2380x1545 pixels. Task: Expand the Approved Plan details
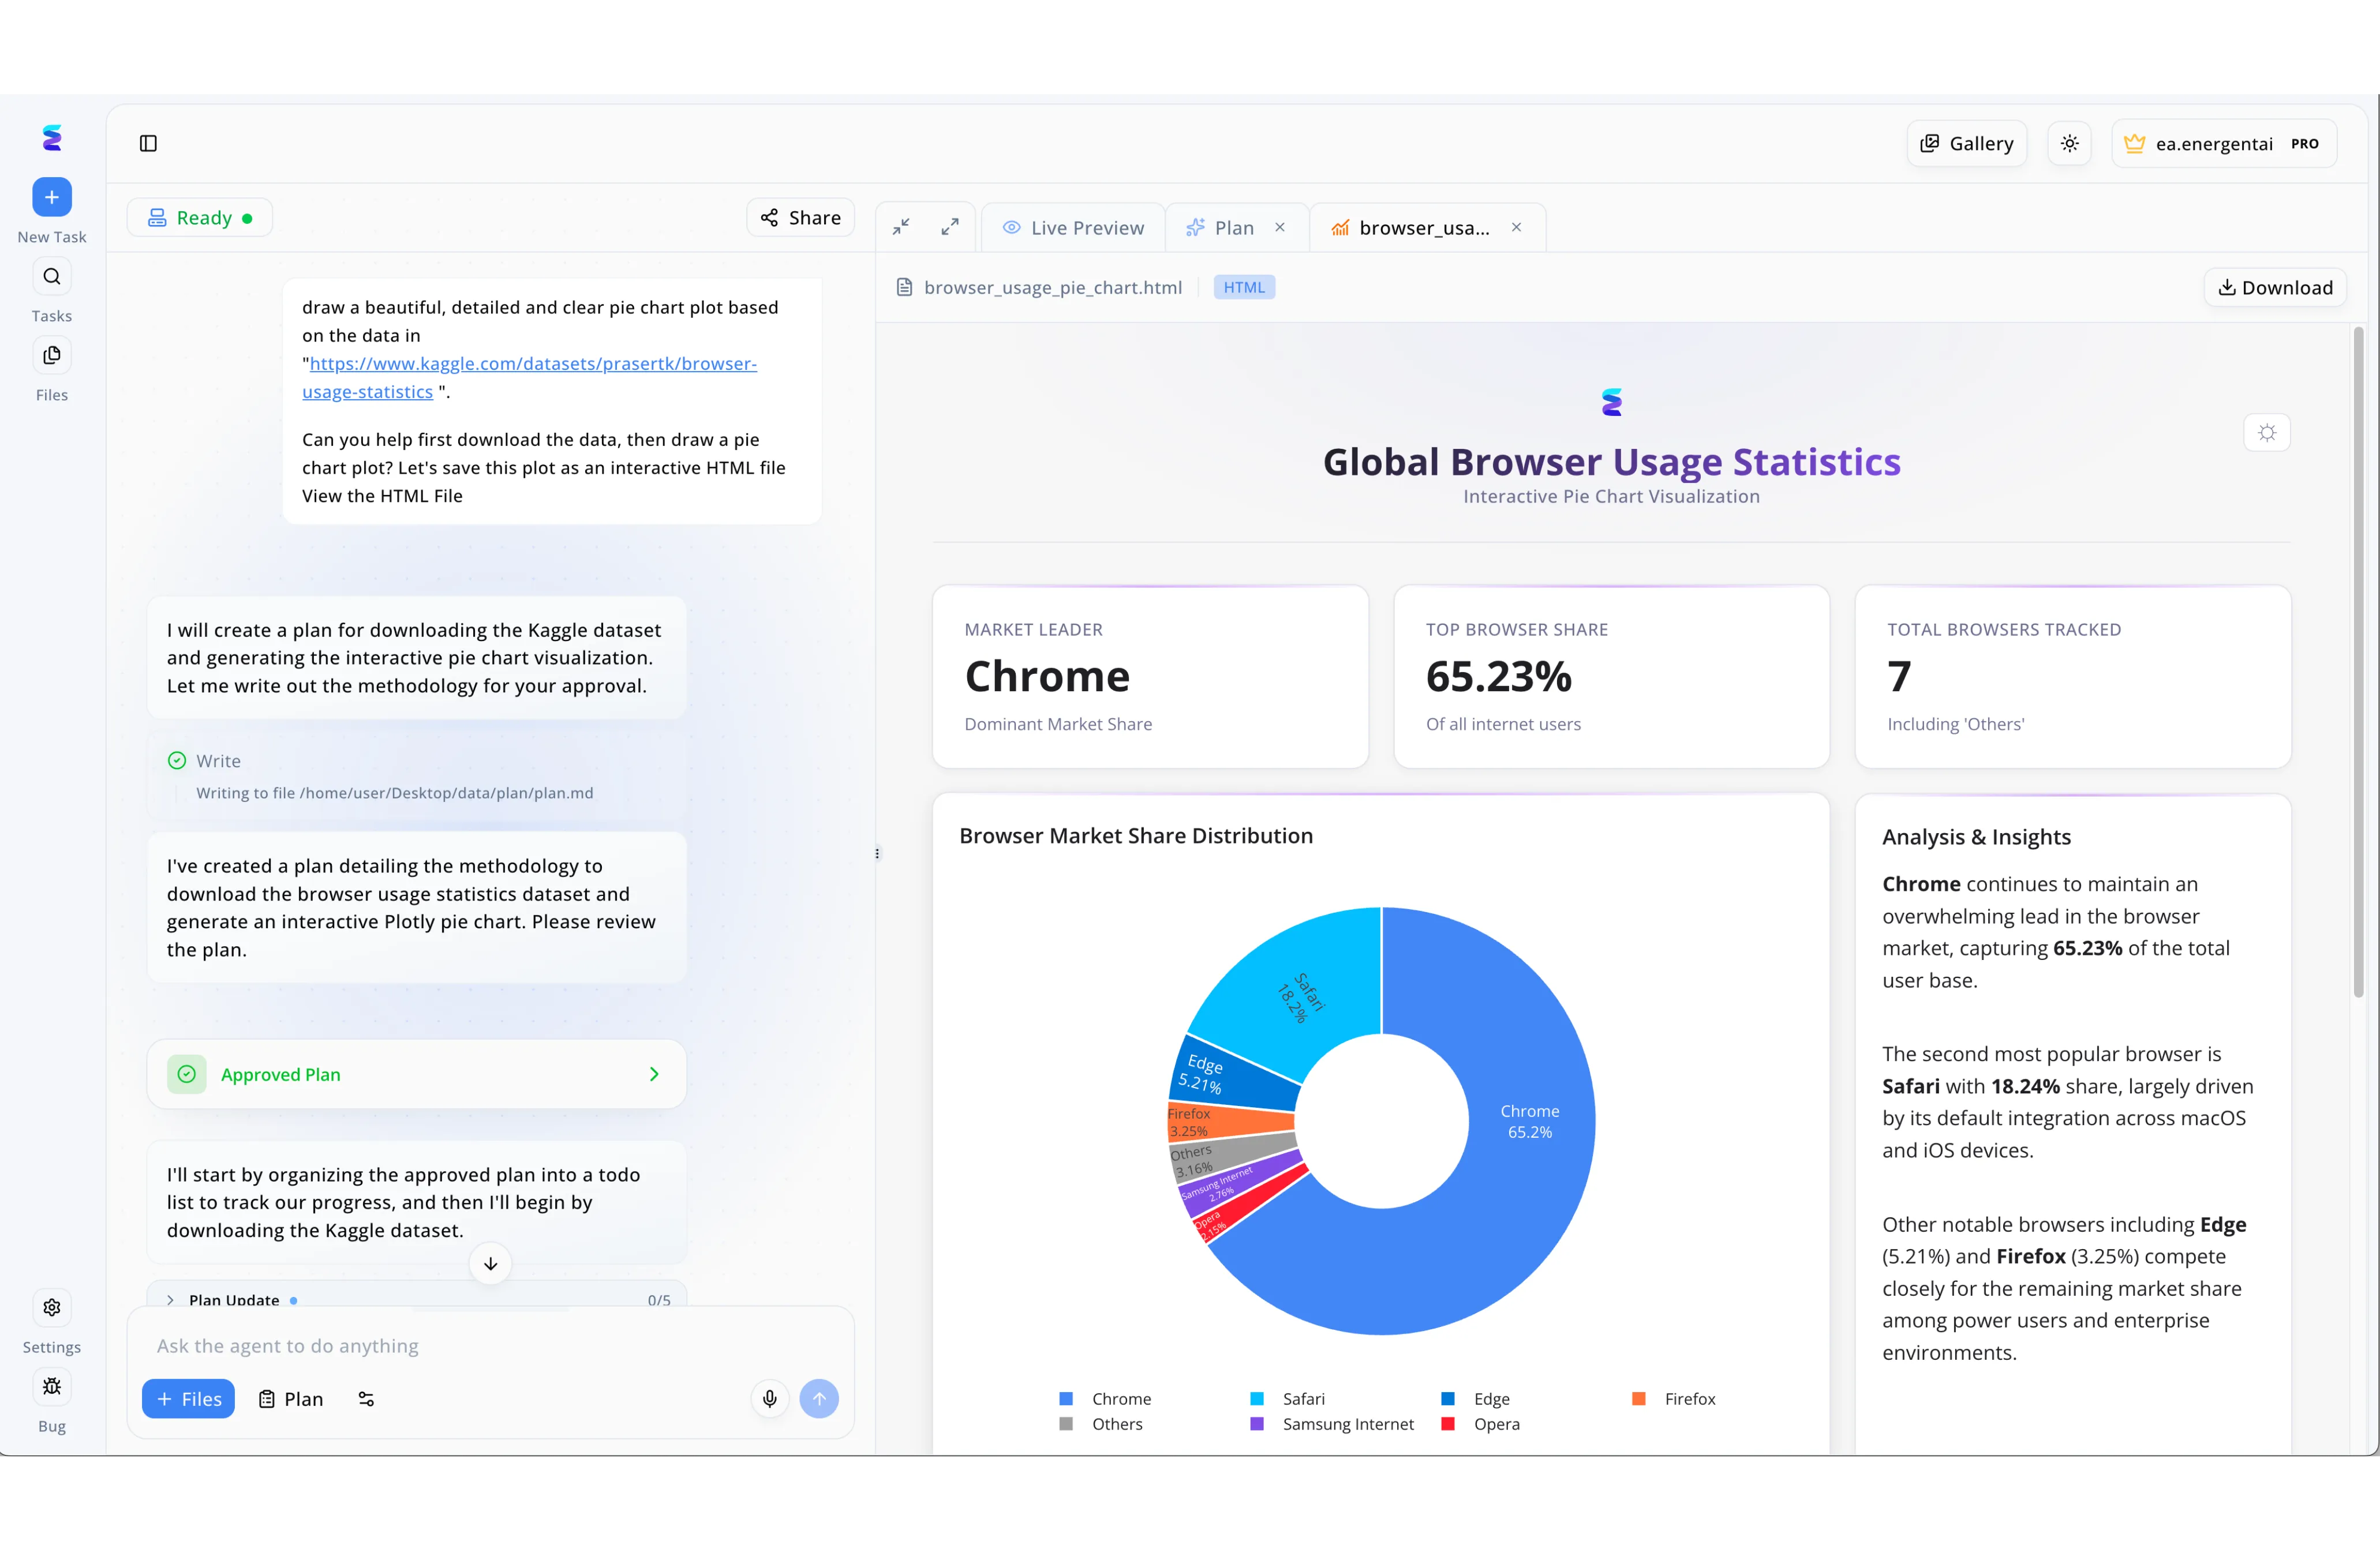[x=654, y=1073]
